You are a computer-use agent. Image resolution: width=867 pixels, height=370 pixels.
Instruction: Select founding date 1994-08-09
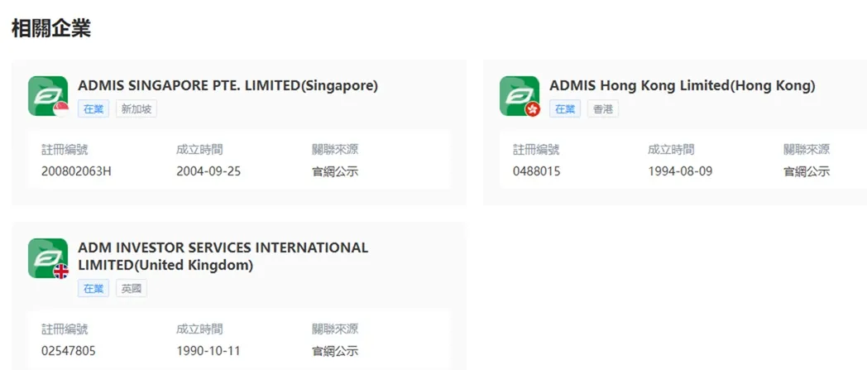[x=680, y=171]
